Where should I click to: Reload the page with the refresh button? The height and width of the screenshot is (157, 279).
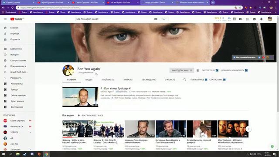pyautogui.click(x=13, y=8)
